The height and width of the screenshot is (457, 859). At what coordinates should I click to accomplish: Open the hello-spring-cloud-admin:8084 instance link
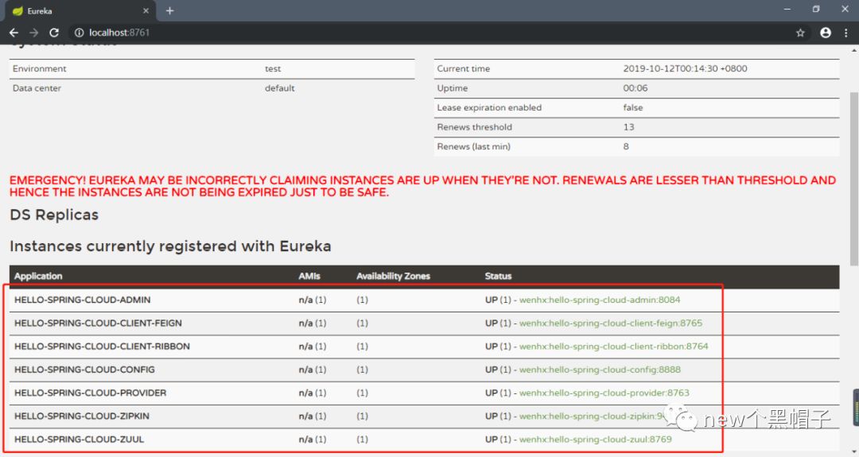coord(600,300)
